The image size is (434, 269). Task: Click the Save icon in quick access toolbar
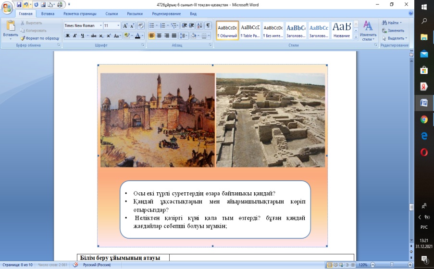pyautogui.click(x=19, y=4)
